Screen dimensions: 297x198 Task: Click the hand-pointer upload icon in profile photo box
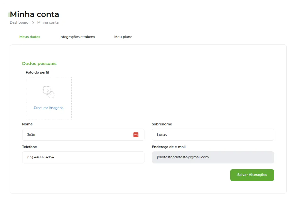49,92
